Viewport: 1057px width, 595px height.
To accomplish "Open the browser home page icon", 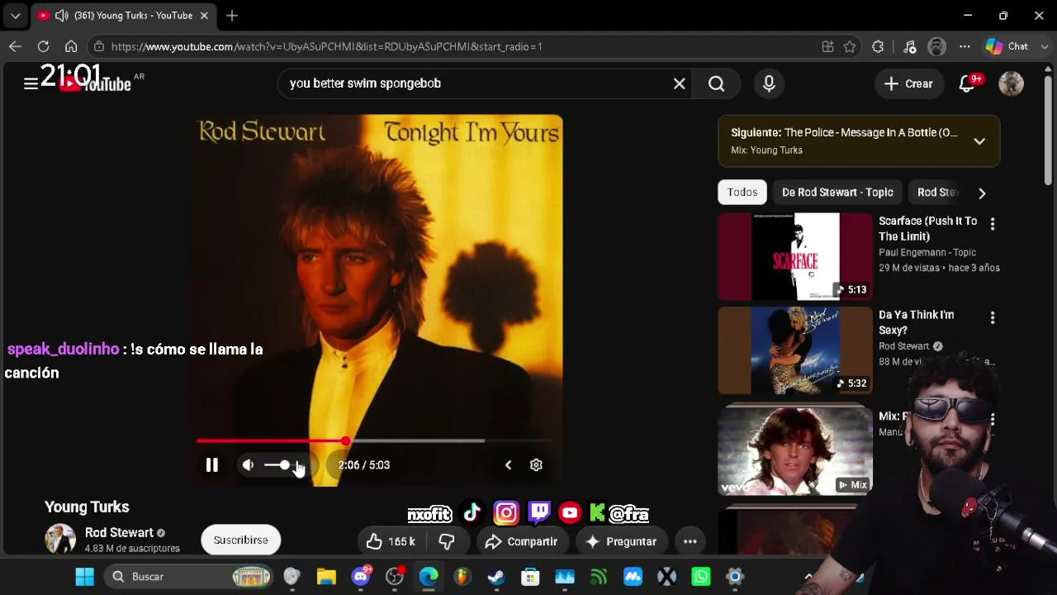I will click(71, 46).
